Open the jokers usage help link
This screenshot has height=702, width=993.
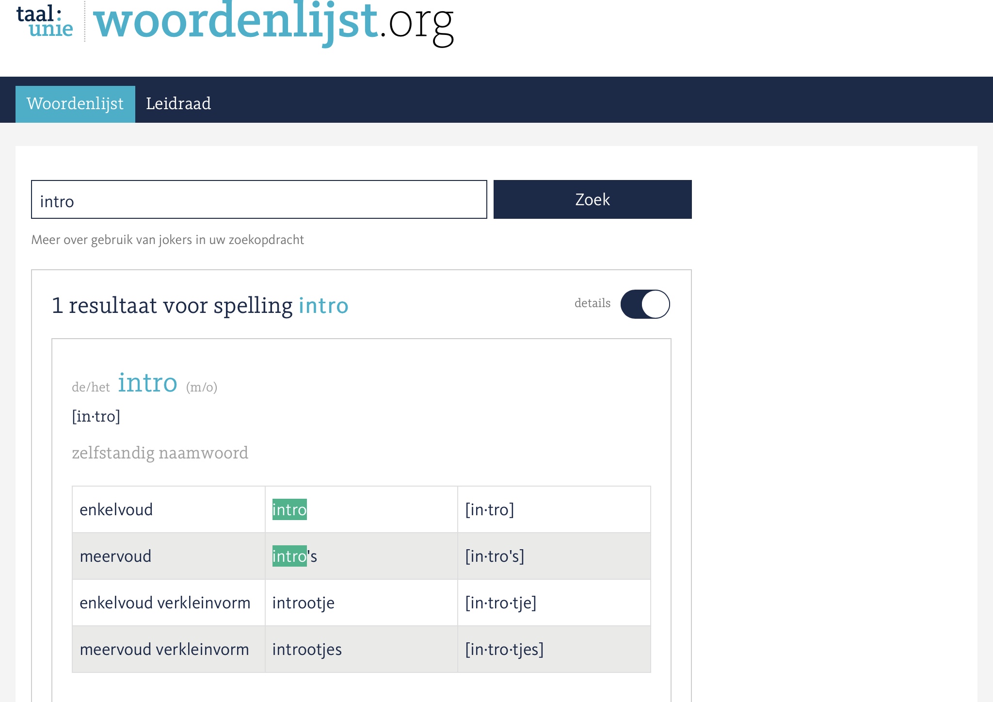(x=167, y=240)
